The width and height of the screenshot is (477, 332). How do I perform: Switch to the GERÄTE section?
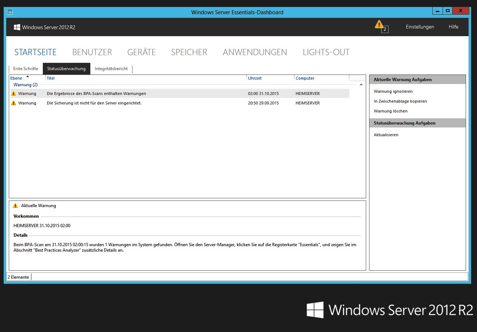pyautogui.click(x=142, y=52)
